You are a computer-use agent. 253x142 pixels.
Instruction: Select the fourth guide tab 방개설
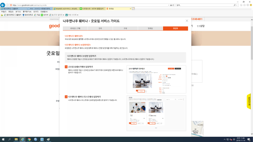150,28
